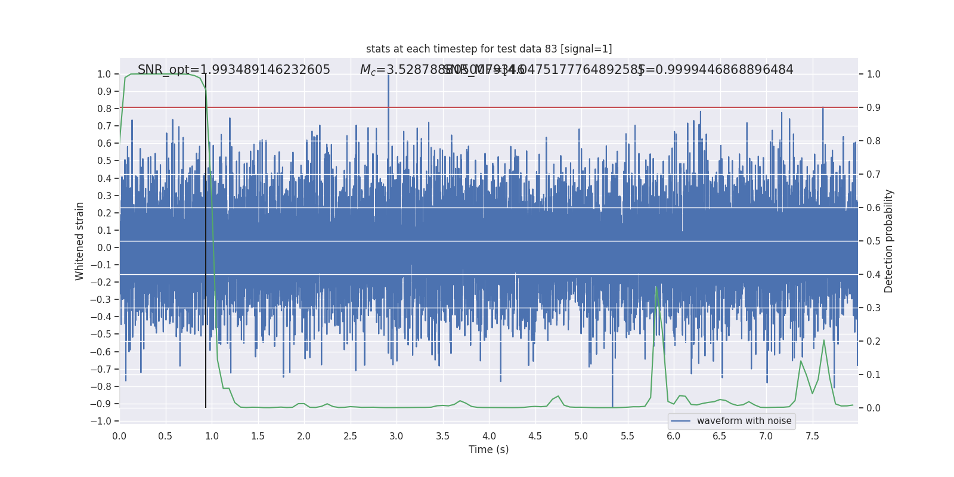Click the right axis tick label 0.9
This screenshot has height=477, width=954.
[874, 107]
